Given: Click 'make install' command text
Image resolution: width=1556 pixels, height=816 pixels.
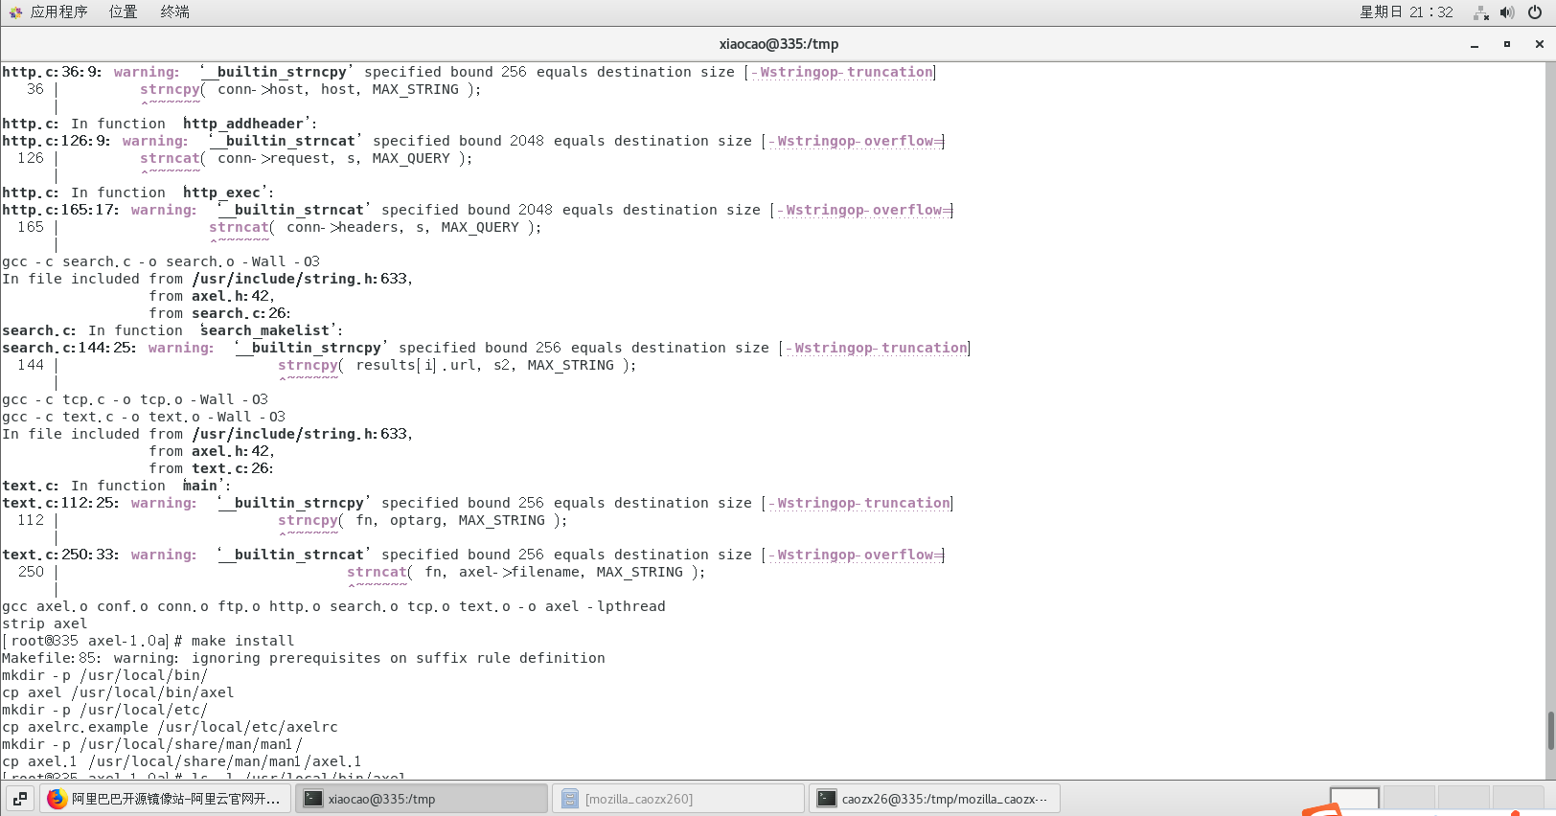Looking at the screenshot, I should coord(242,641).
